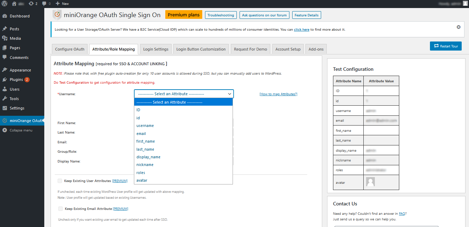Choose display_name in the dropdown list
Image resolution: width=469 pixels, height=227 pixels.
(x=148, y=157)
